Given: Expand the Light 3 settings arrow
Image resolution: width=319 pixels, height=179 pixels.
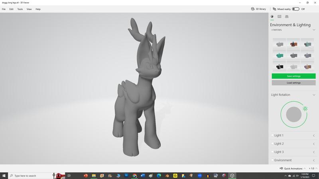Looking at the screenshot, I should tap(314, 152).
